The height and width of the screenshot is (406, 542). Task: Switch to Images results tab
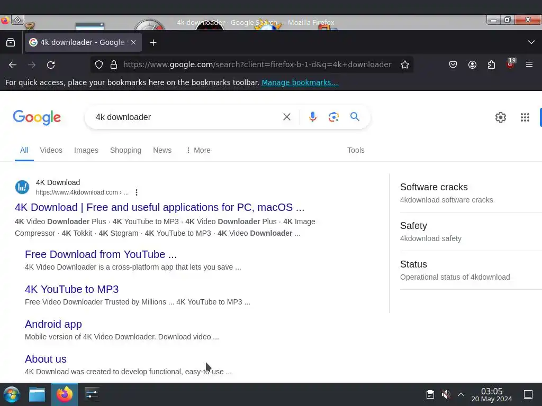click(86, 150)
